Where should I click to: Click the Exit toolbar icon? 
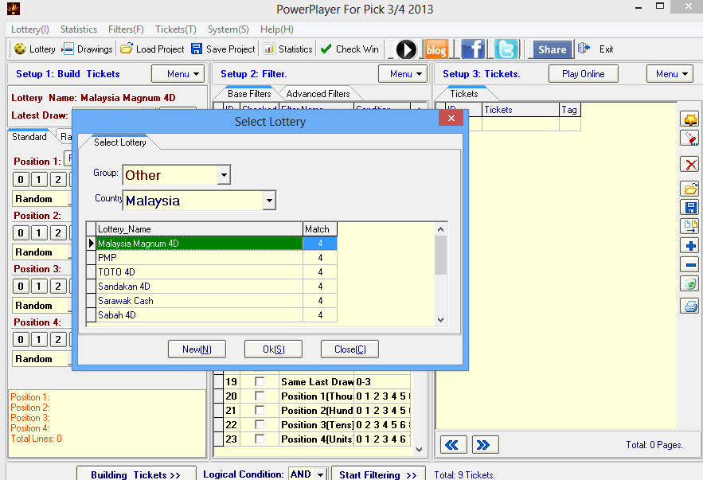(584, 49)
